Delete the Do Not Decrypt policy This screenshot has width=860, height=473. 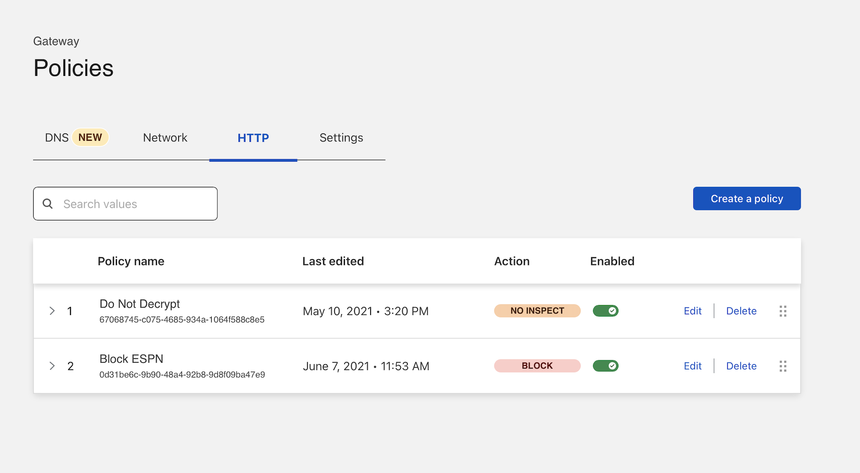(741, 311)
